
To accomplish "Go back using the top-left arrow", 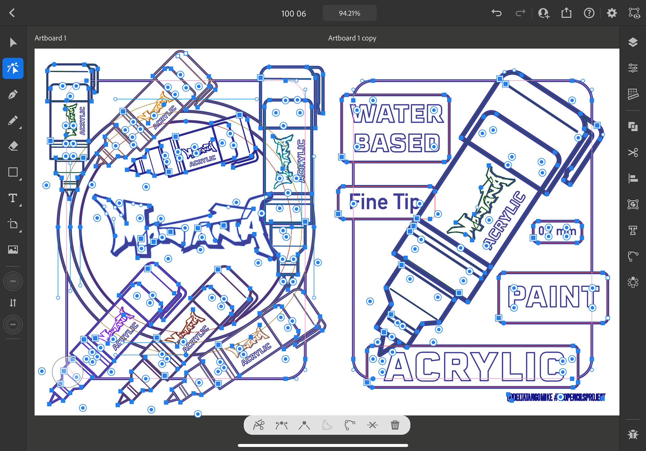I will point(12,13).
